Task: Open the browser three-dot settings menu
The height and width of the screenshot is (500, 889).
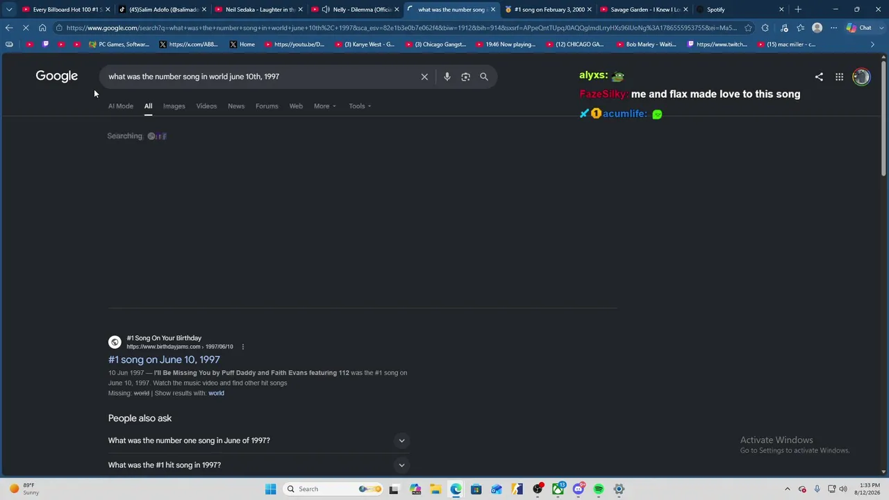Action: (x=833, y=28)
